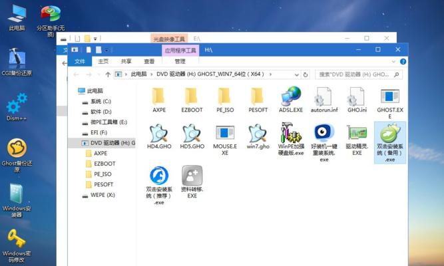Click 此电脑 in the address breadcrumb
The width and height of the screenshot is (444, 266).
138,74
